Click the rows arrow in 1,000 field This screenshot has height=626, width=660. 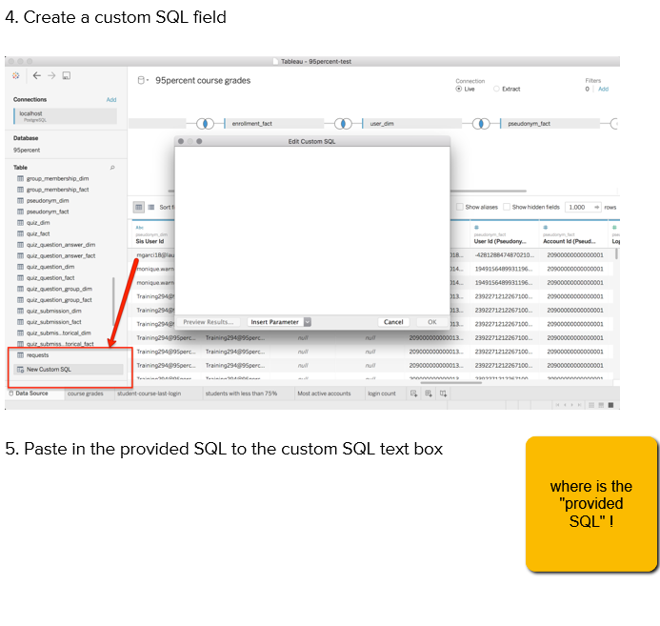(596, 207)
